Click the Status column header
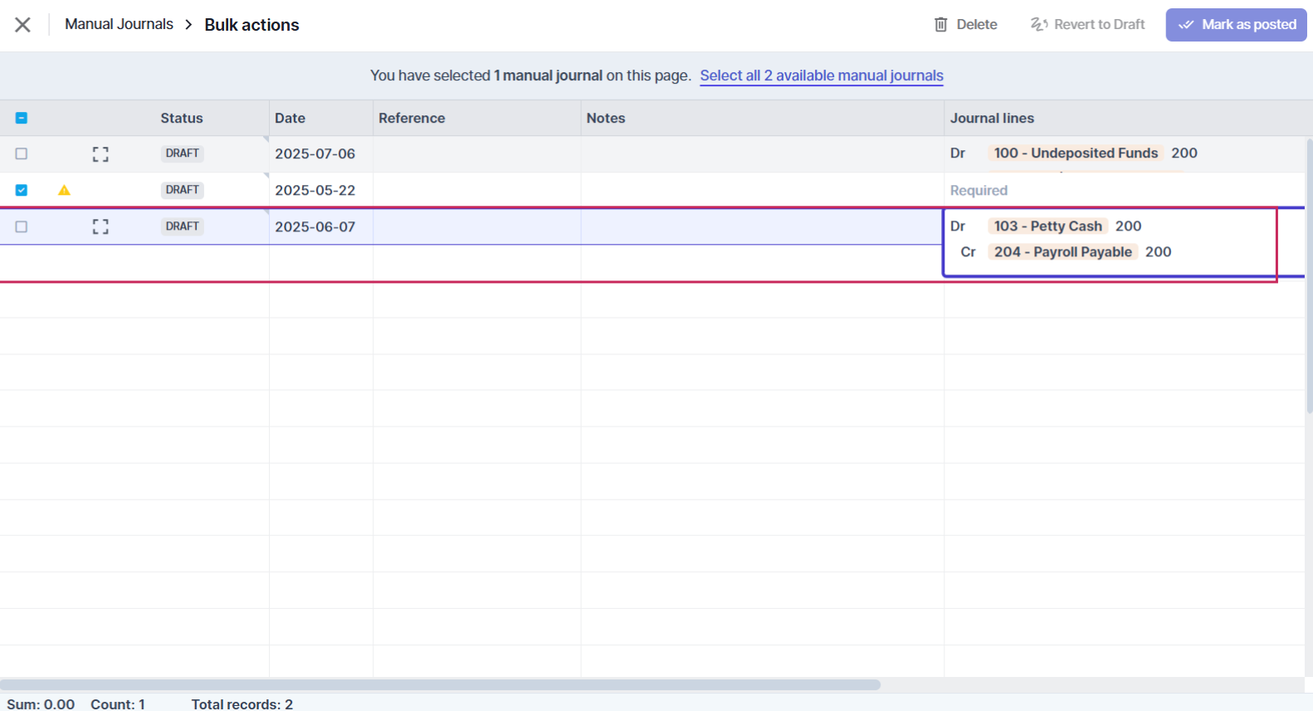Viewport: 1313px width, 711px height. point(182,118)
